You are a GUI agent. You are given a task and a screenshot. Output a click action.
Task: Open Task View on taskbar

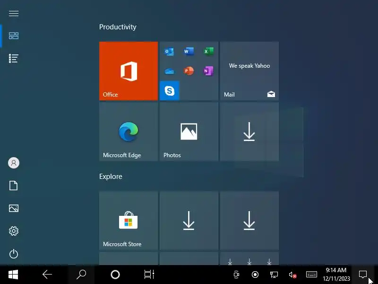click(x=149, y=275)
